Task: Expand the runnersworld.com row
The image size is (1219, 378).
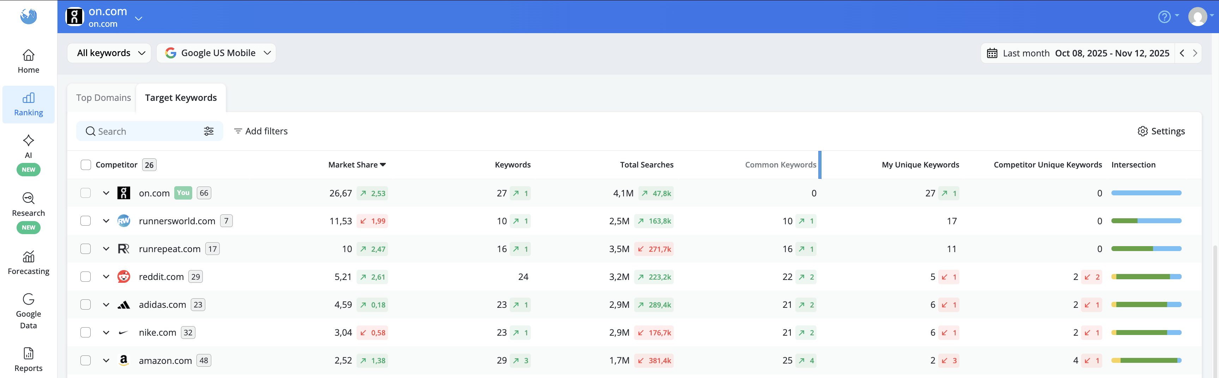Action: coord(106,221)
